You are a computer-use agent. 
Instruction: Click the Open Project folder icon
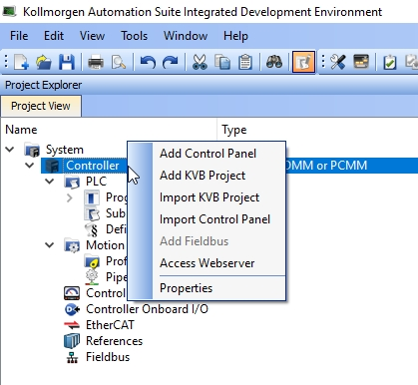pyautogui.click(x=44, y=62)
